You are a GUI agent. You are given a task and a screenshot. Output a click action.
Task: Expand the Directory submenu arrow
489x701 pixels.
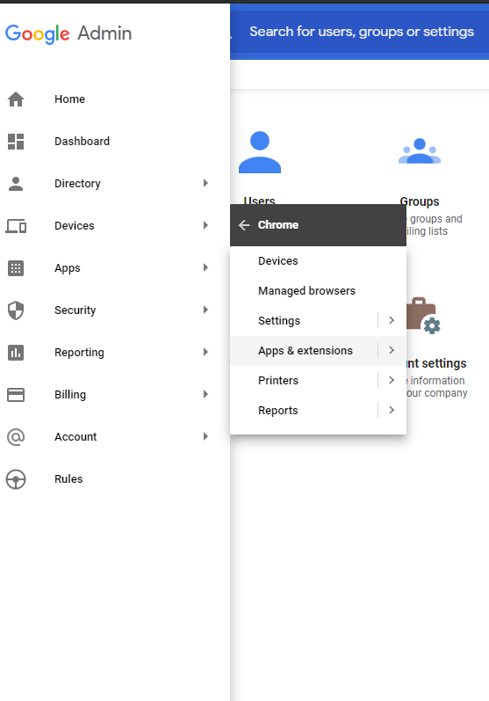[205, 183]
